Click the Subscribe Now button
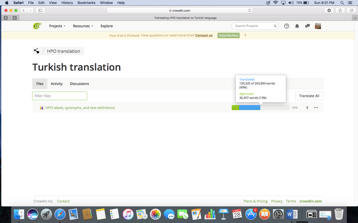The height and width of the screenshot is (223, 358). tap(228, 35)
